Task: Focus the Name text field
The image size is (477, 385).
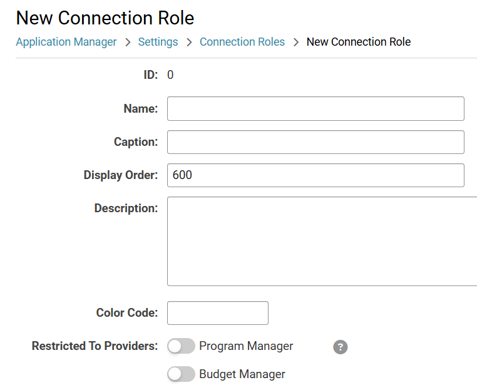Action: point(315,108)
